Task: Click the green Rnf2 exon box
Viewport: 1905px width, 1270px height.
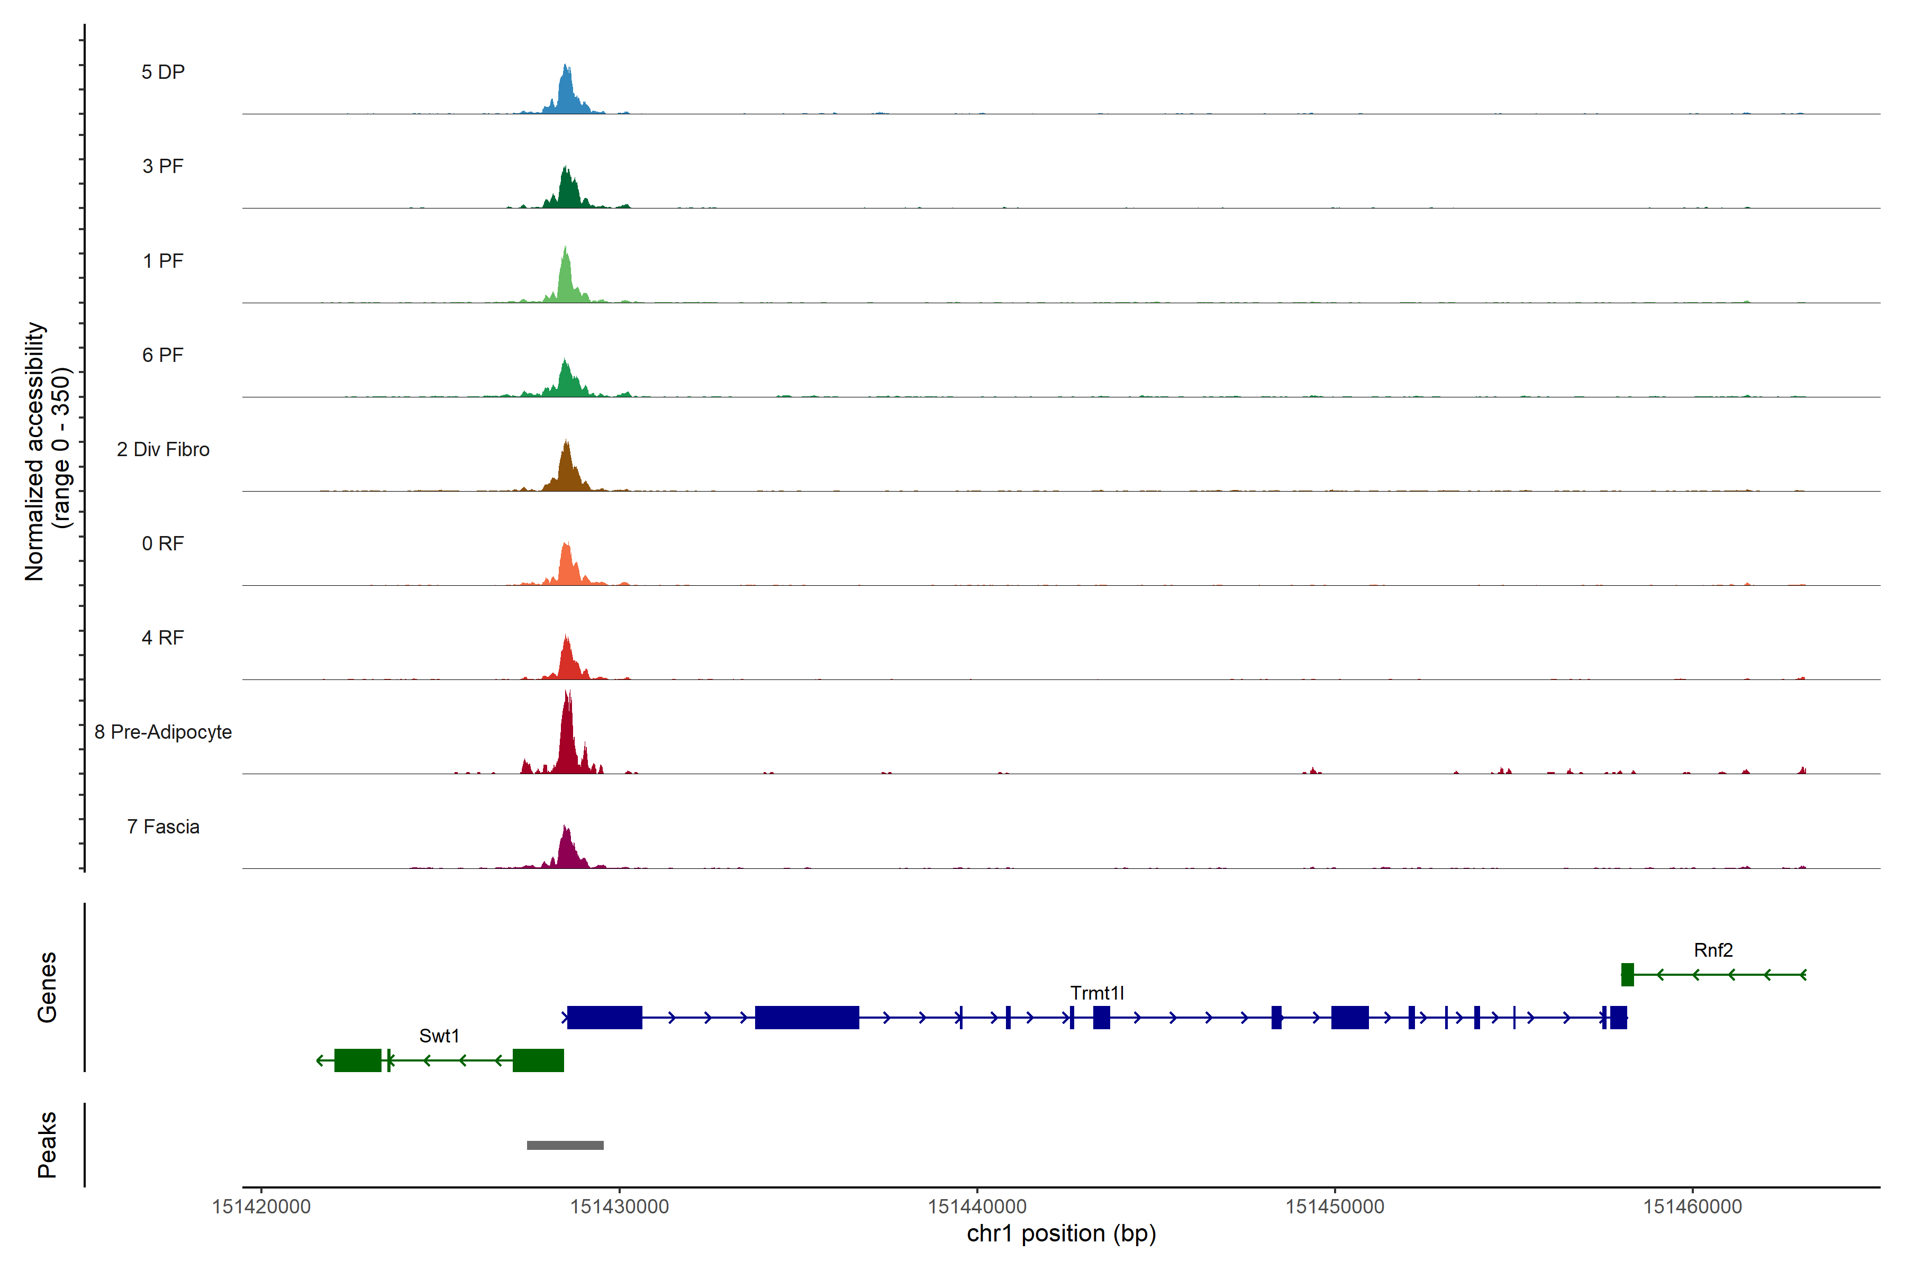Action: point(1627,974)
